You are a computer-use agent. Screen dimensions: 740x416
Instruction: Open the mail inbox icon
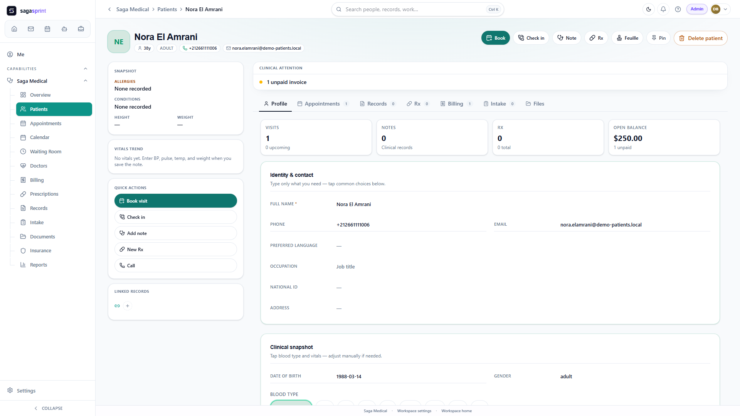pos(31,29)
